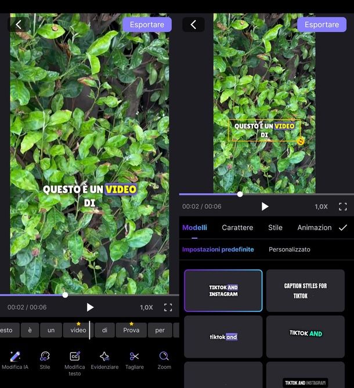354x388 pixels.
Task: Switch to the Animazion tab
Action: pos(315,228)
